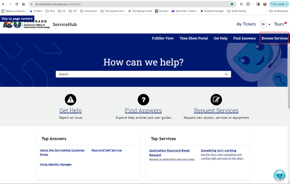290x184 pixels.
Task: Click the grey circle icon beside the bookmark star
Action: point(241,4)
